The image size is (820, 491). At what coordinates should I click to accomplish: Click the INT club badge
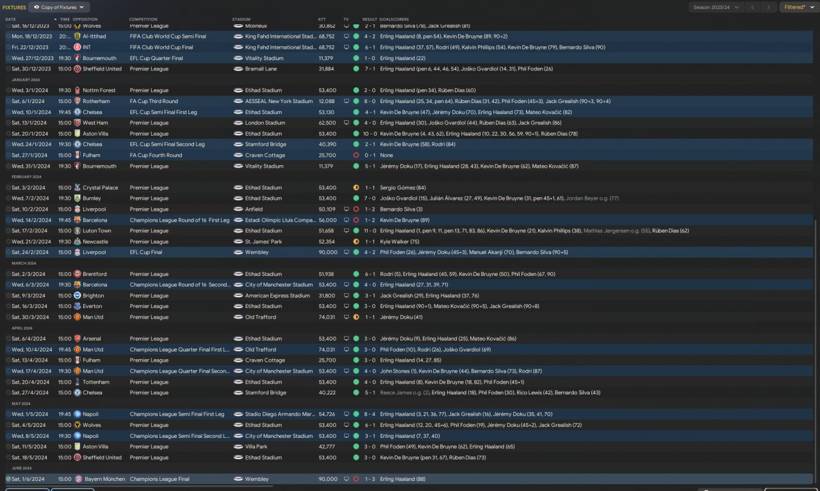[77, 47]
